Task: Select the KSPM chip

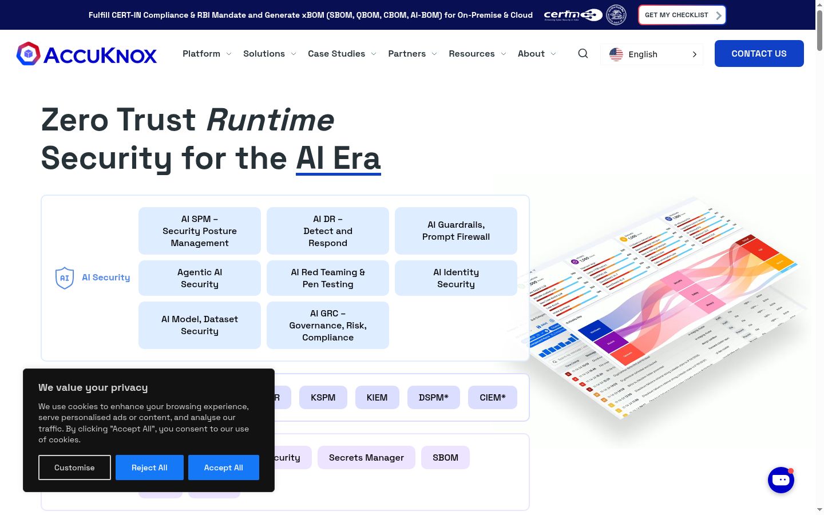Action: [323, 397]
